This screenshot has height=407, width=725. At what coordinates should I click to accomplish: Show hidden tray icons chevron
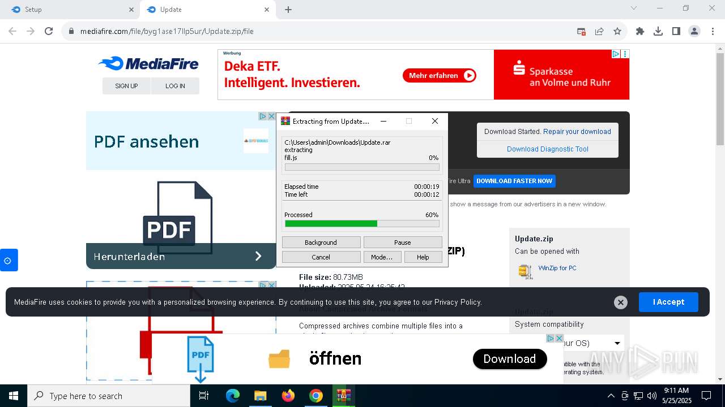(x=611, y=396)
